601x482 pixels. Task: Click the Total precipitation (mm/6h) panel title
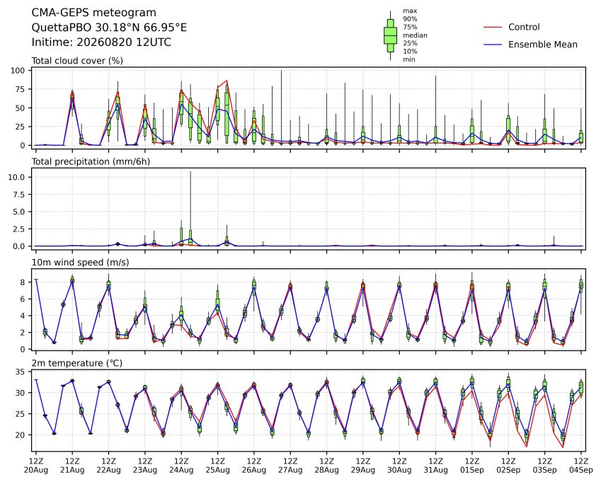(91, 161)
